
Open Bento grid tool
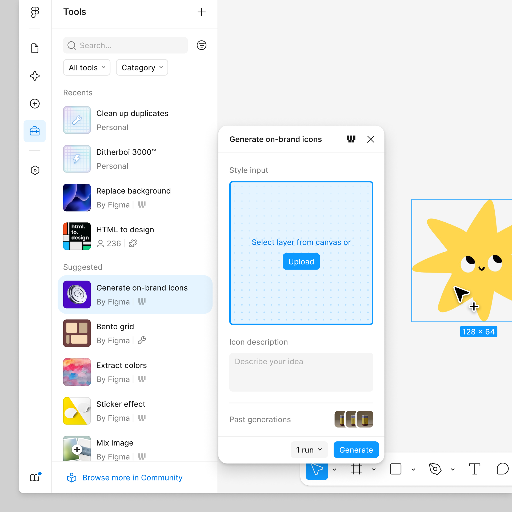pyautogui.click(x=135, y=333)
